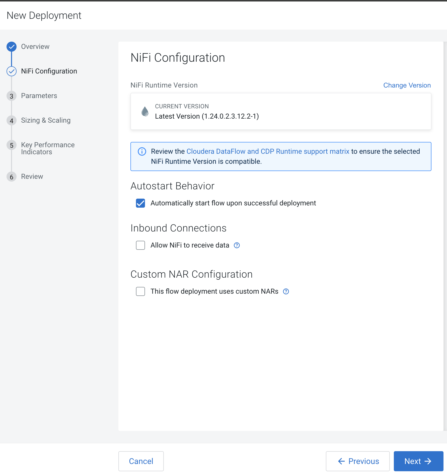Click the Cancel button

pyautogui.click(x=141, y=461)
